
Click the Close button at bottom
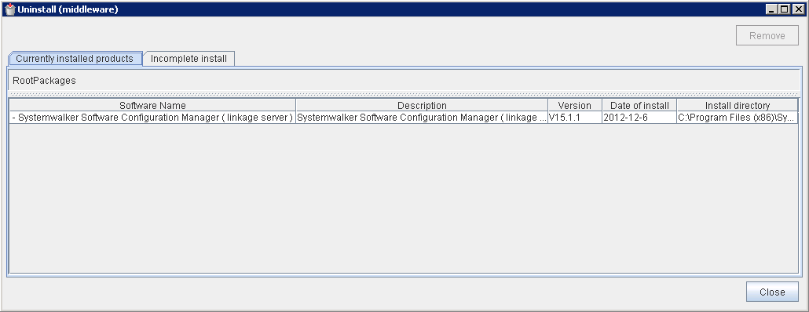(x=772, y=292)
